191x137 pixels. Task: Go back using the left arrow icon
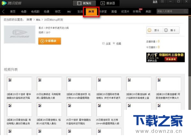tap(3, 11)
